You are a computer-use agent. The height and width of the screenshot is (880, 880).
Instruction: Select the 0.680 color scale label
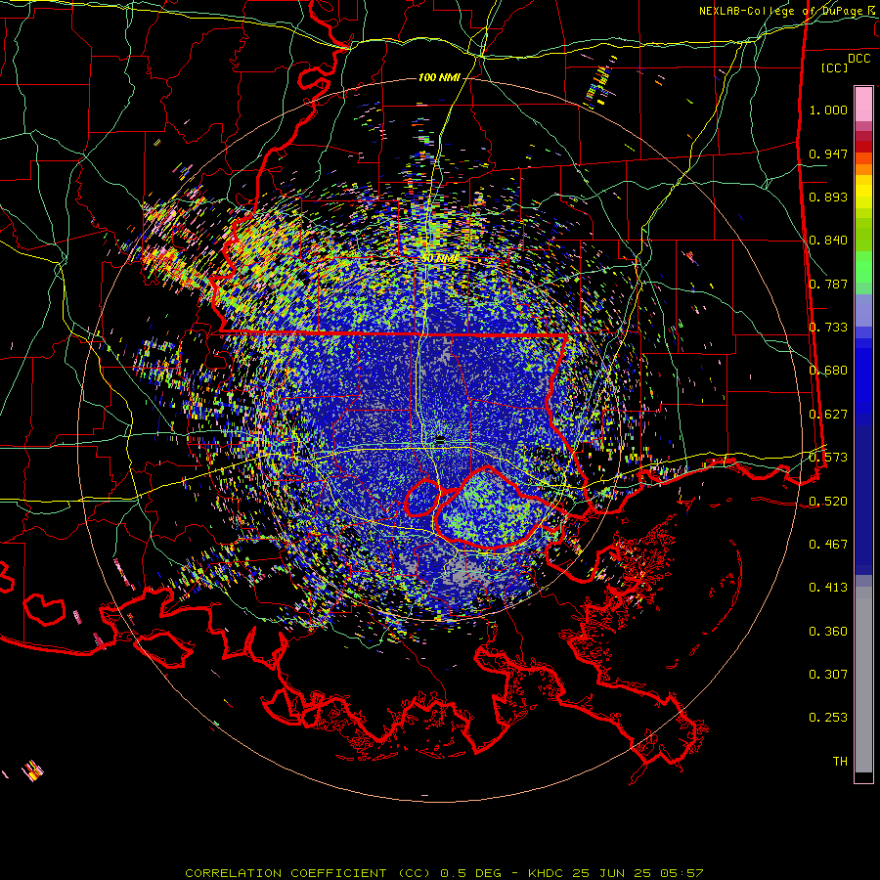(828, 371)
